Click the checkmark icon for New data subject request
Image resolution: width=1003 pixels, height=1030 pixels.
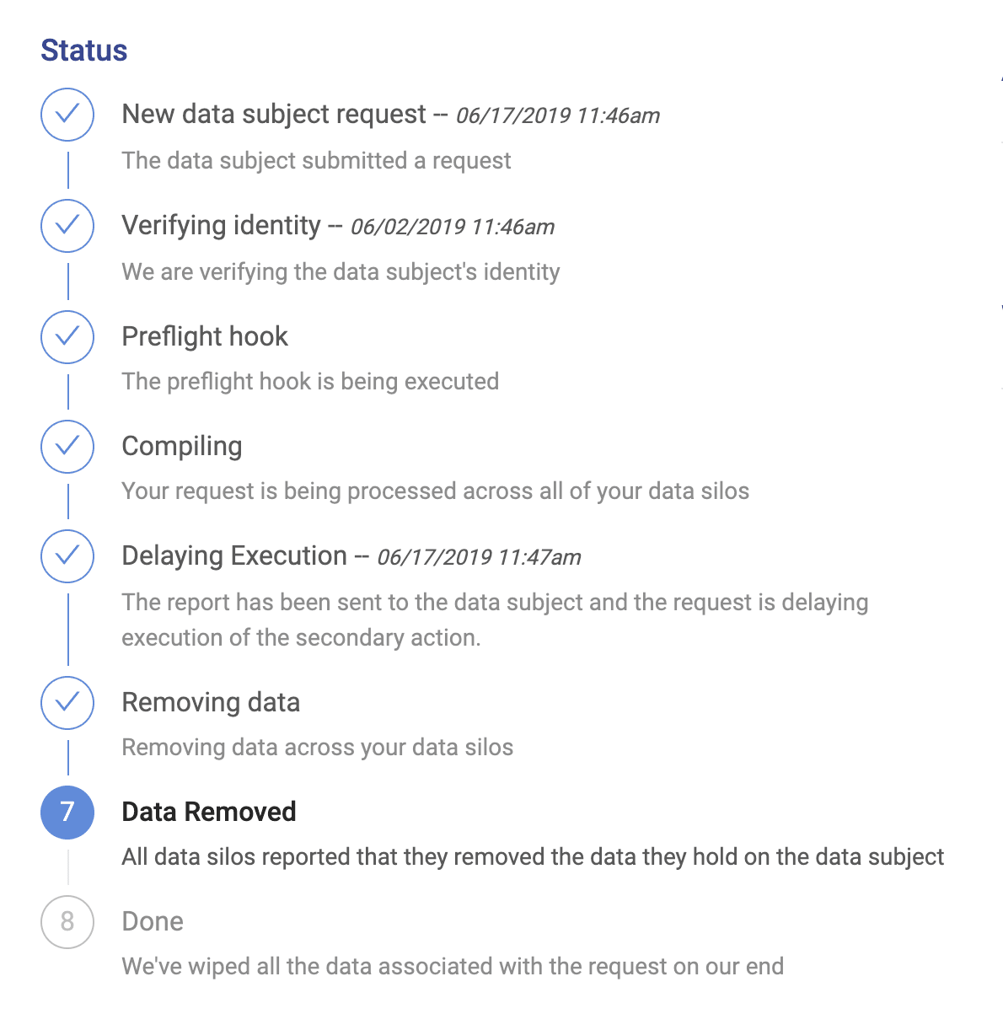(x=67, y=114)
